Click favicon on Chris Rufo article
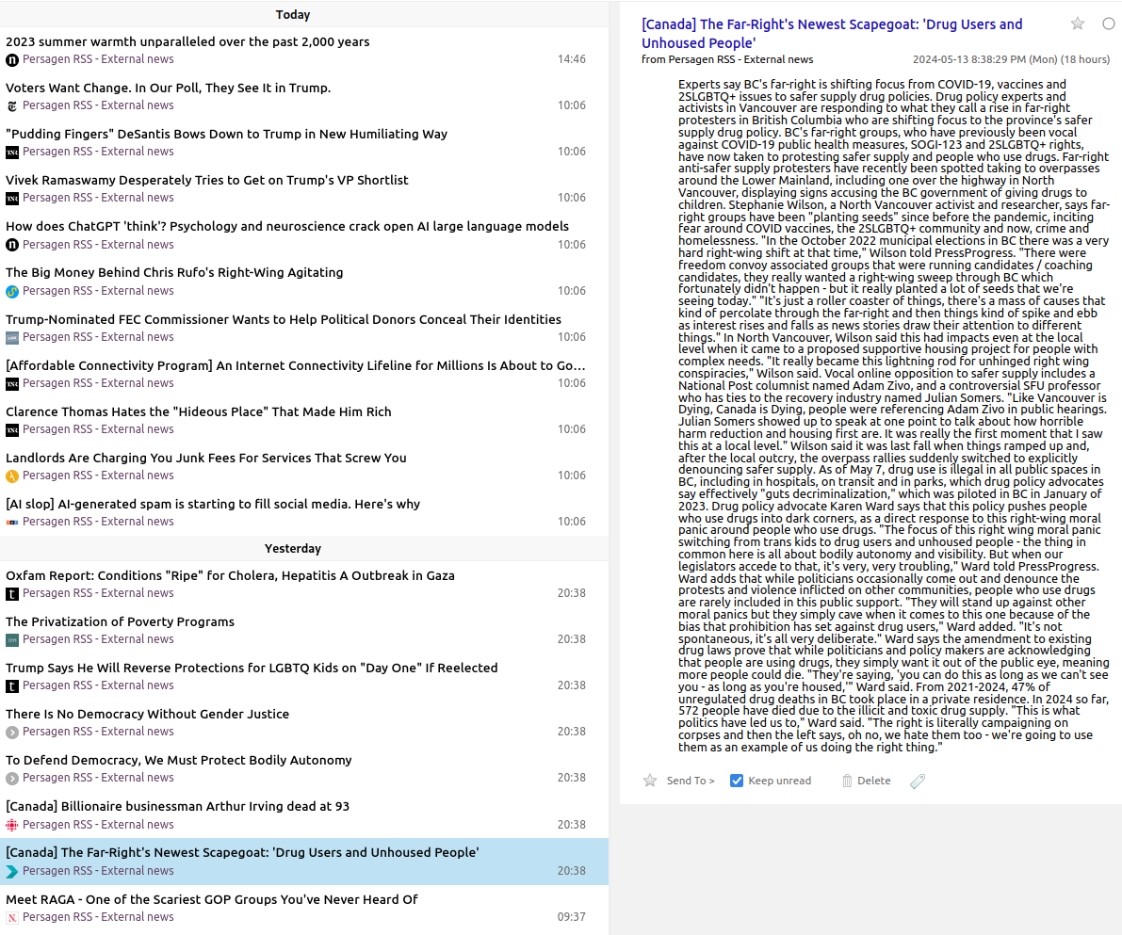This screenshot has height=935, width=1122. pos(12,291)
